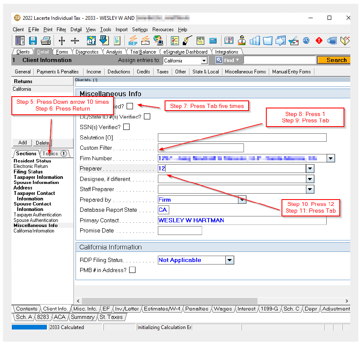This screenshot has height=351, width=360.
Task: Open the REP lightning bolt tool
Action: tap(133, 40)
